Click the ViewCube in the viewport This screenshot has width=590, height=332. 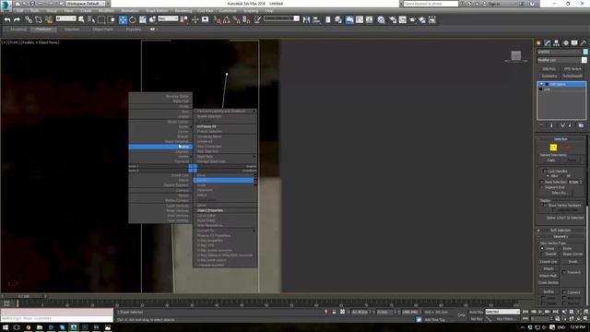click(516, 55)
